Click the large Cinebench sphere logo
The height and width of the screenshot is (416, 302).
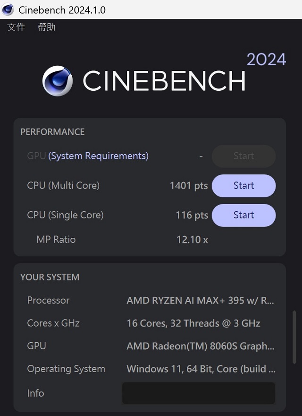point(58,80)
